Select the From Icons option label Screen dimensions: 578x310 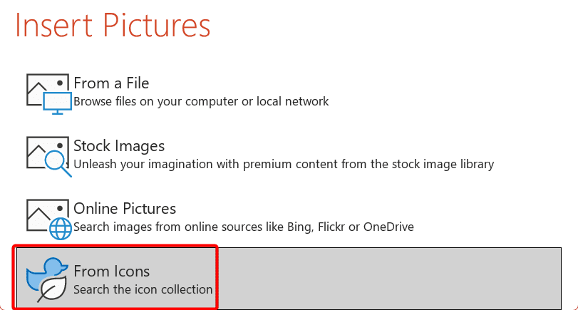coord(112,272)
